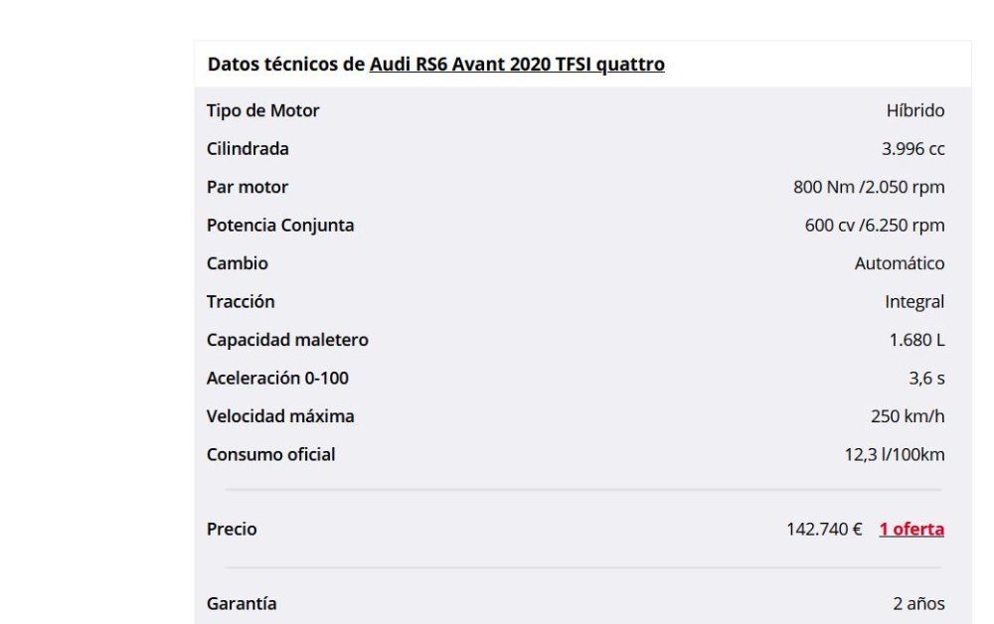Click the 3,6 s acceleration value

tap(926, 379)
